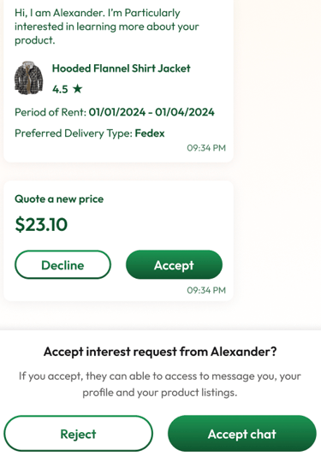Select the Hooded Flannel Shirt Jacket title
321x456 pixels.
click(121, 68)
